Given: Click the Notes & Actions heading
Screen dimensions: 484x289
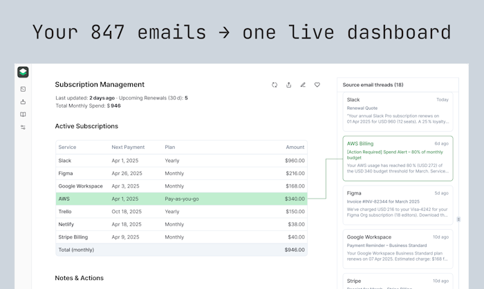Looking at the screenshot, I should click(80, 278).
